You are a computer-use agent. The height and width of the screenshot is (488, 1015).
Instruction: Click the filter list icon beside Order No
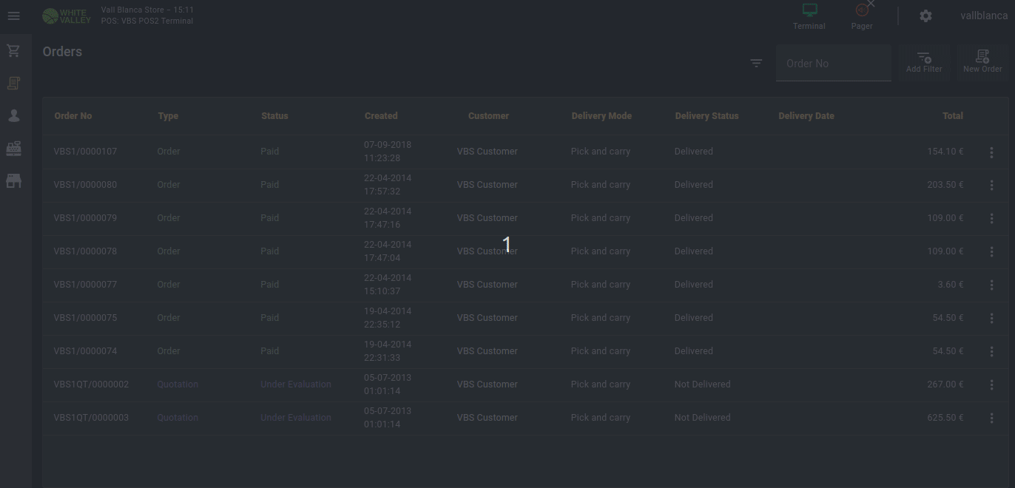[x=756, y=64]
